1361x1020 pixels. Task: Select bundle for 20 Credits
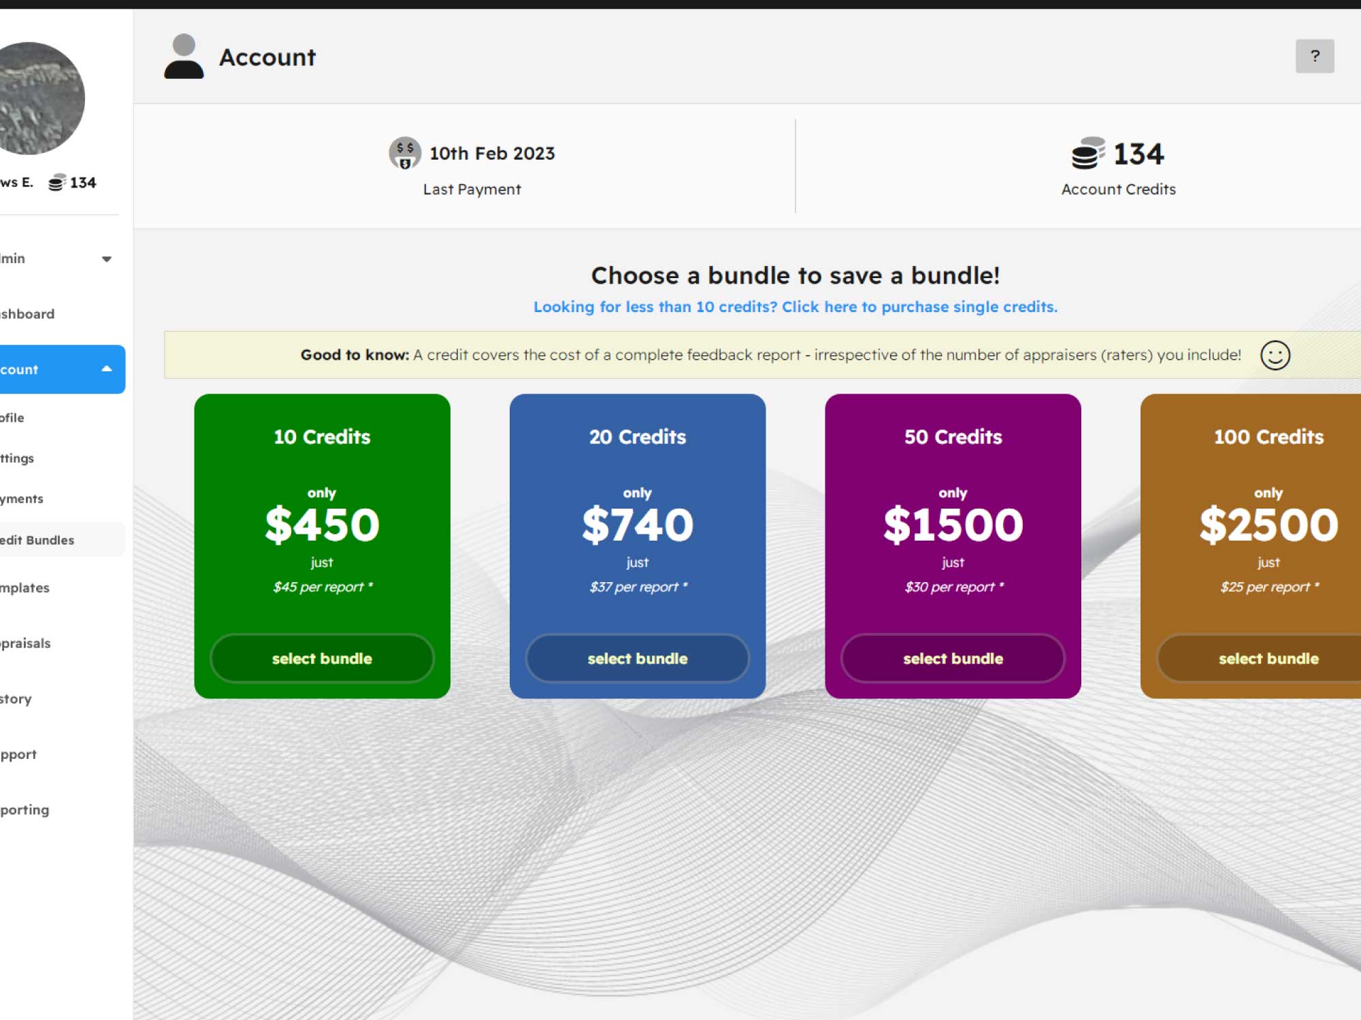637,658
